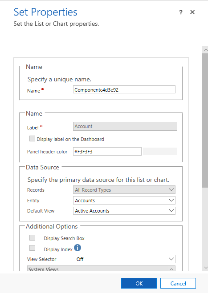Click the vertical scrollbar thumb
Image resolution: width=208 pixels, height=293 pixels.
[x=206, y=120]
